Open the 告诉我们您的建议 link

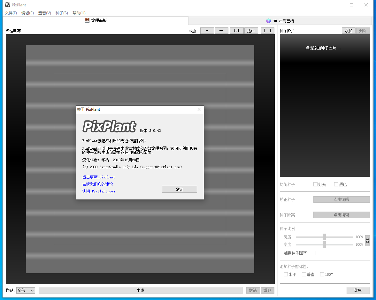pos(98,184)
